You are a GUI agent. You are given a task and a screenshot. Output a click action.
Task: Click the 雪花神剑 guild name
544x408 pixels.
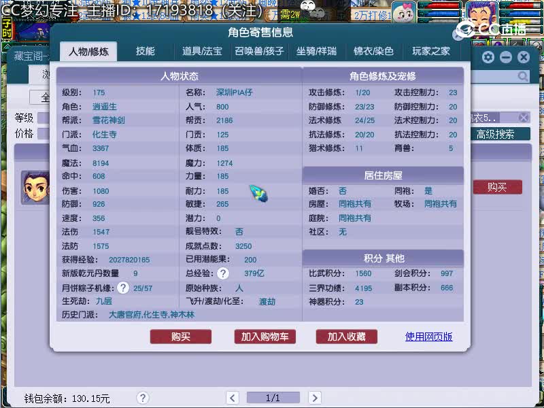point(109,120)
